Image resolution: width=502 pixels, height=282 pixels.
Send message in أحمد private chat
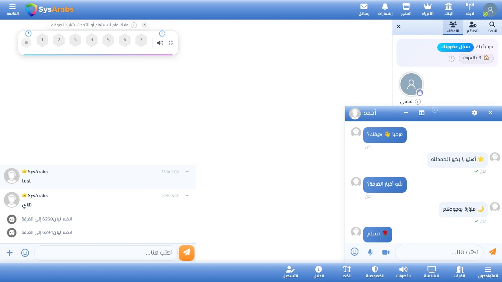493,252
